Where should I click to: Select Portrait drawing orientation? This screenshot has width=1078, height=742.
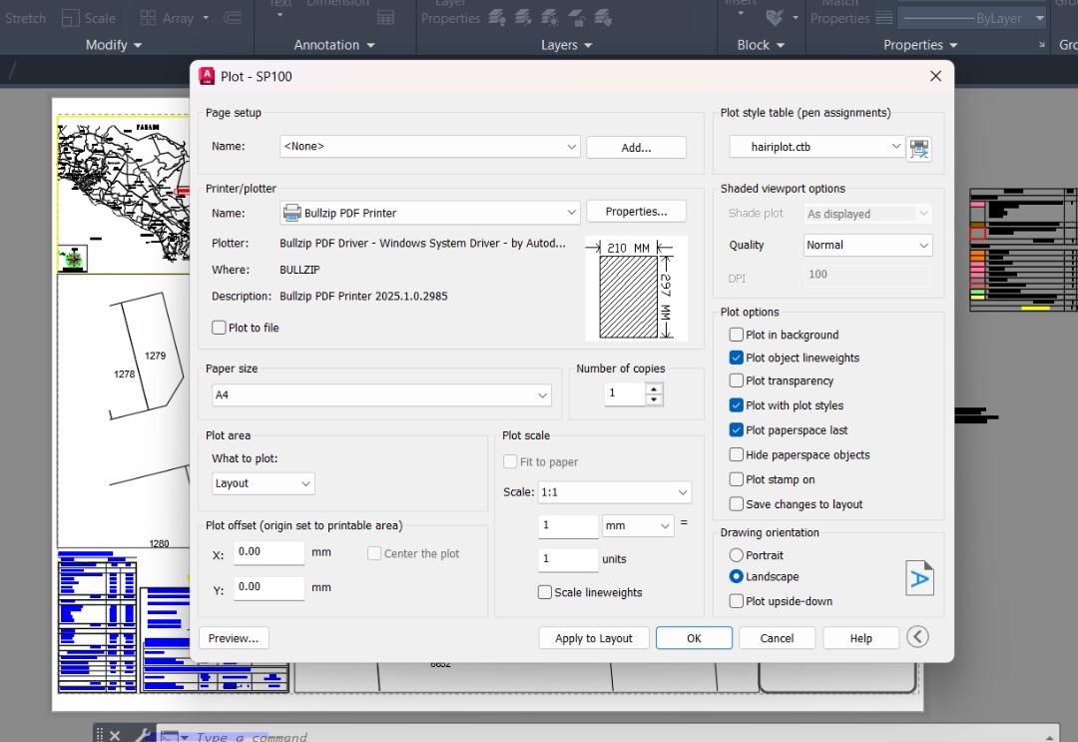(x=736, y=555)
